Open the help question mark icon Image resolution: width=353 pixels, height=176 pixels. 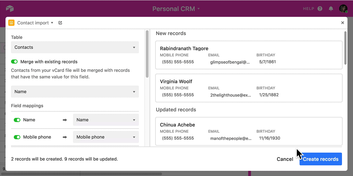click(320, 9)
